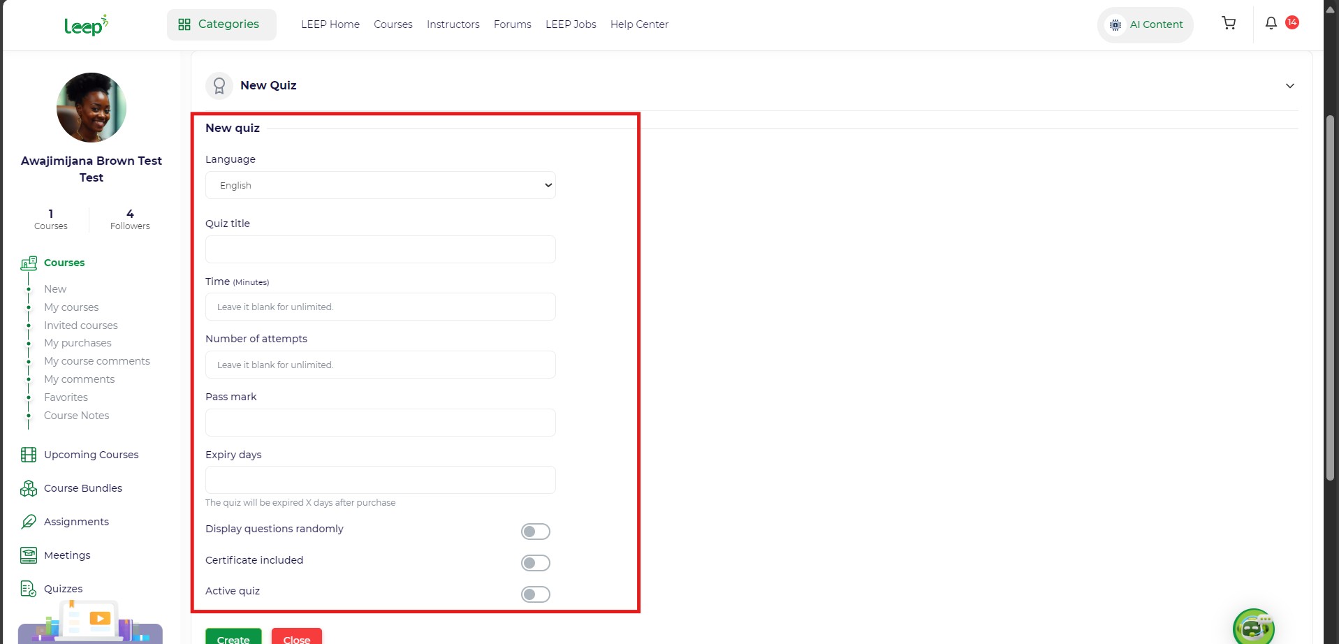Viewport: 1339px width, 644px height.
Task: Go to Instructors in top navigation
Action: point(453,24)
